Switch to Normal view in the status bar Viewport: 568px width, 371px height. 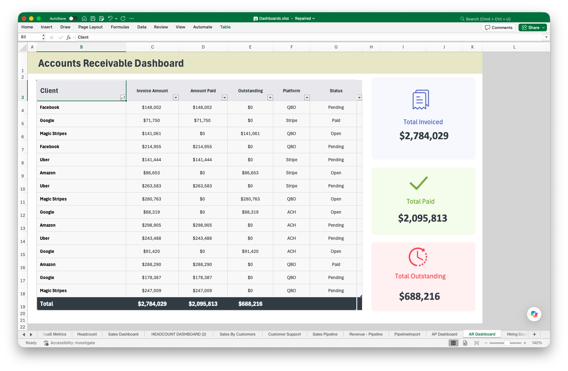[x=453, y=343]
